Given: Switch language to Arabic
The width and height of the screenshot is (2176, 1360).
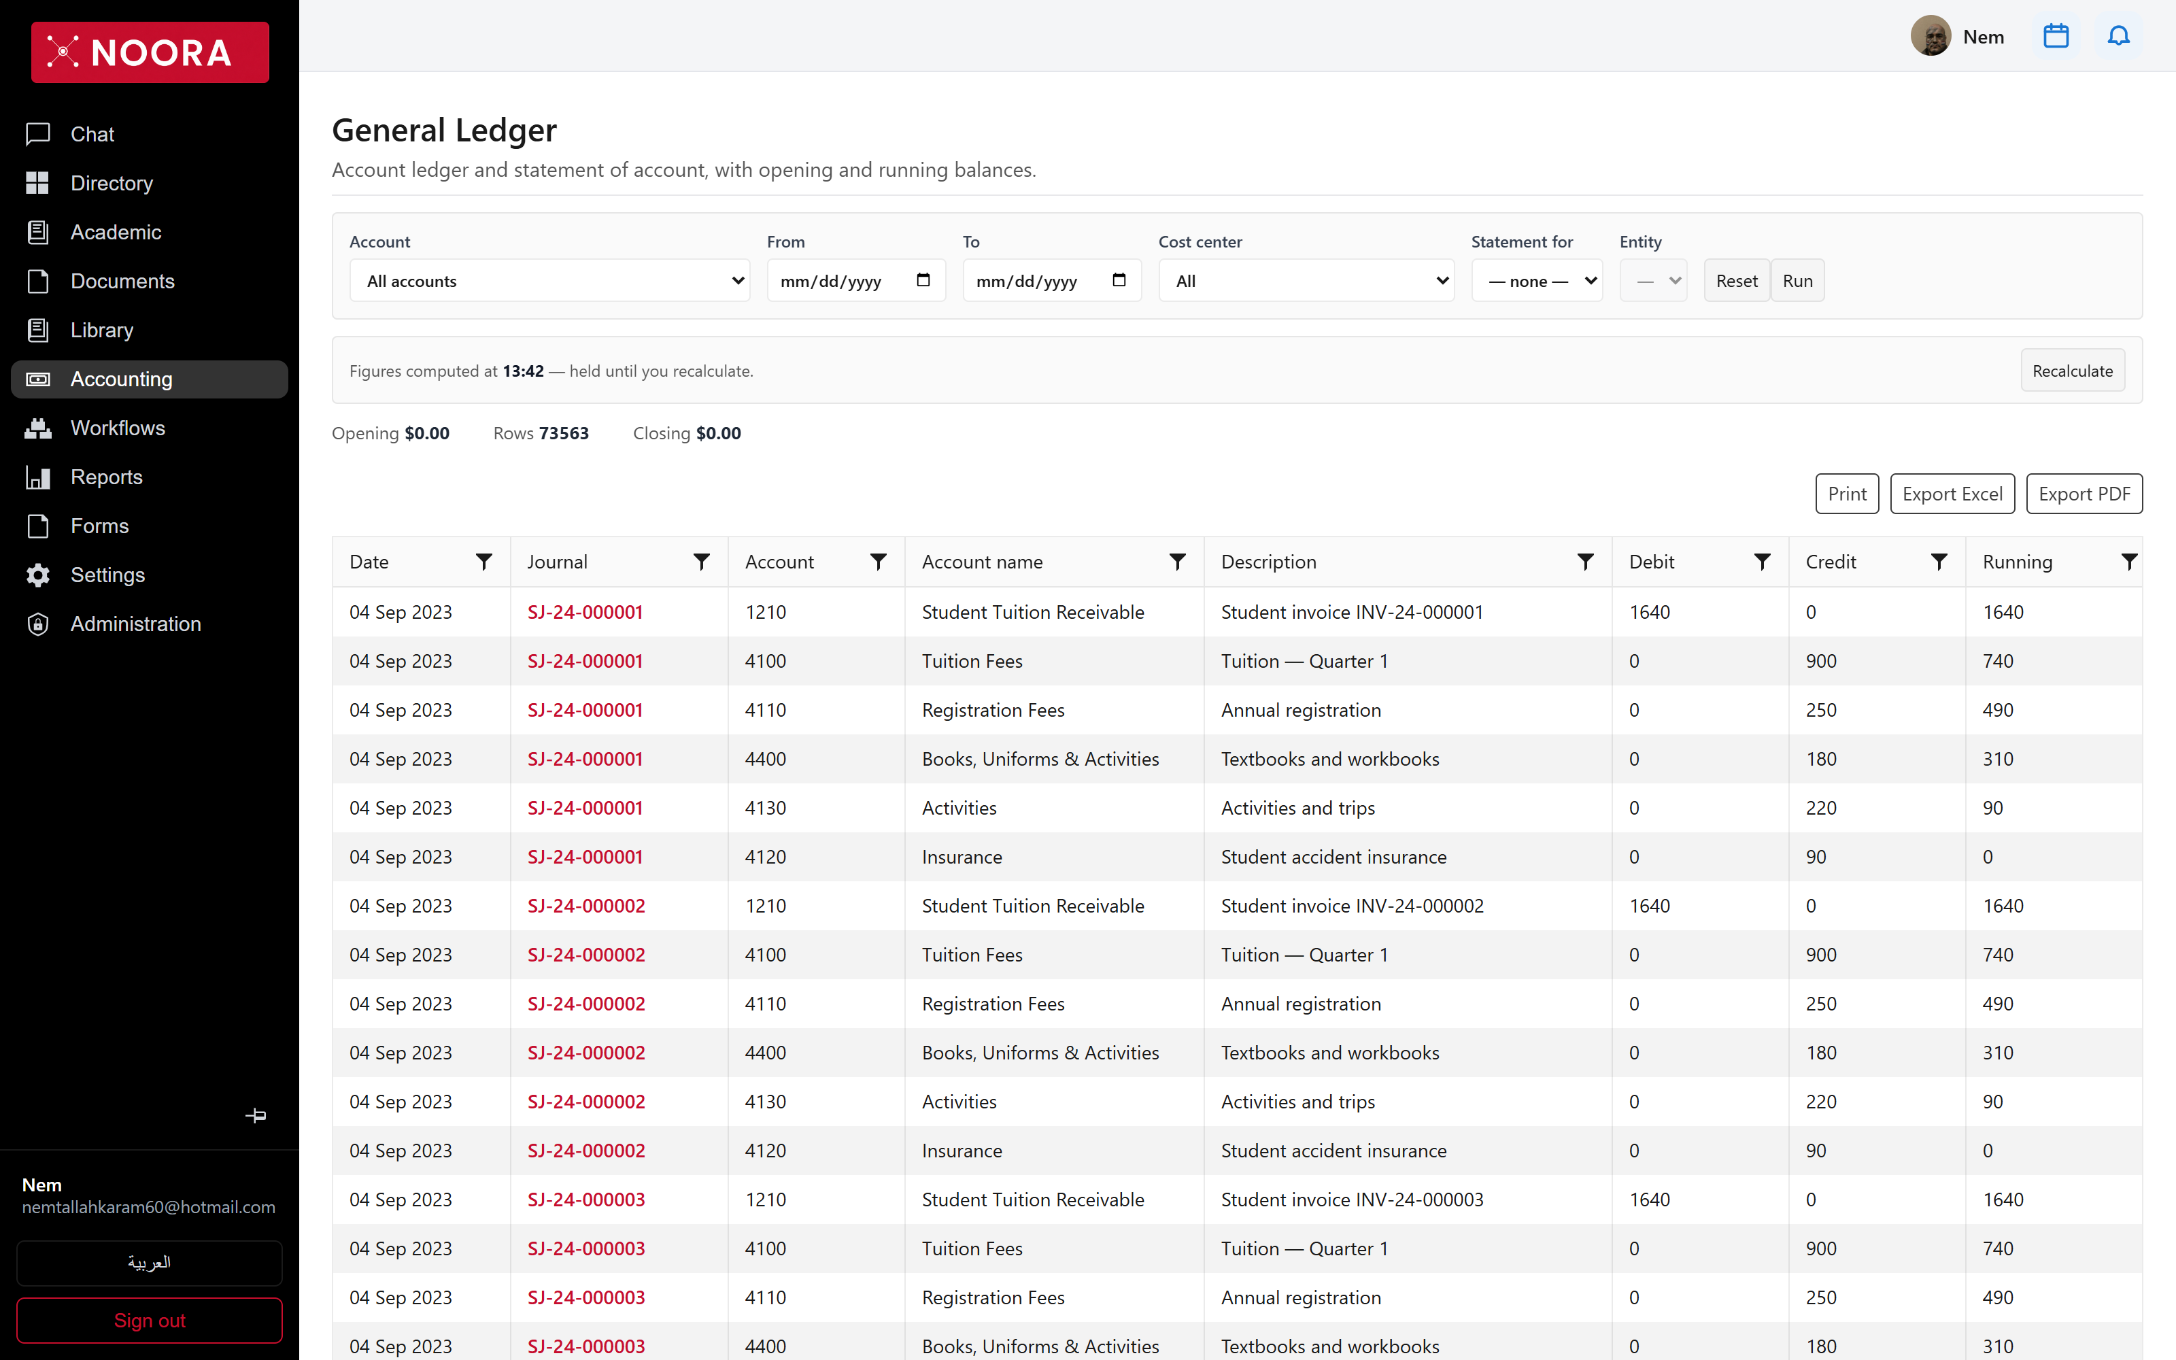Looking at the screenshot, I should [x=150, y=1263].
